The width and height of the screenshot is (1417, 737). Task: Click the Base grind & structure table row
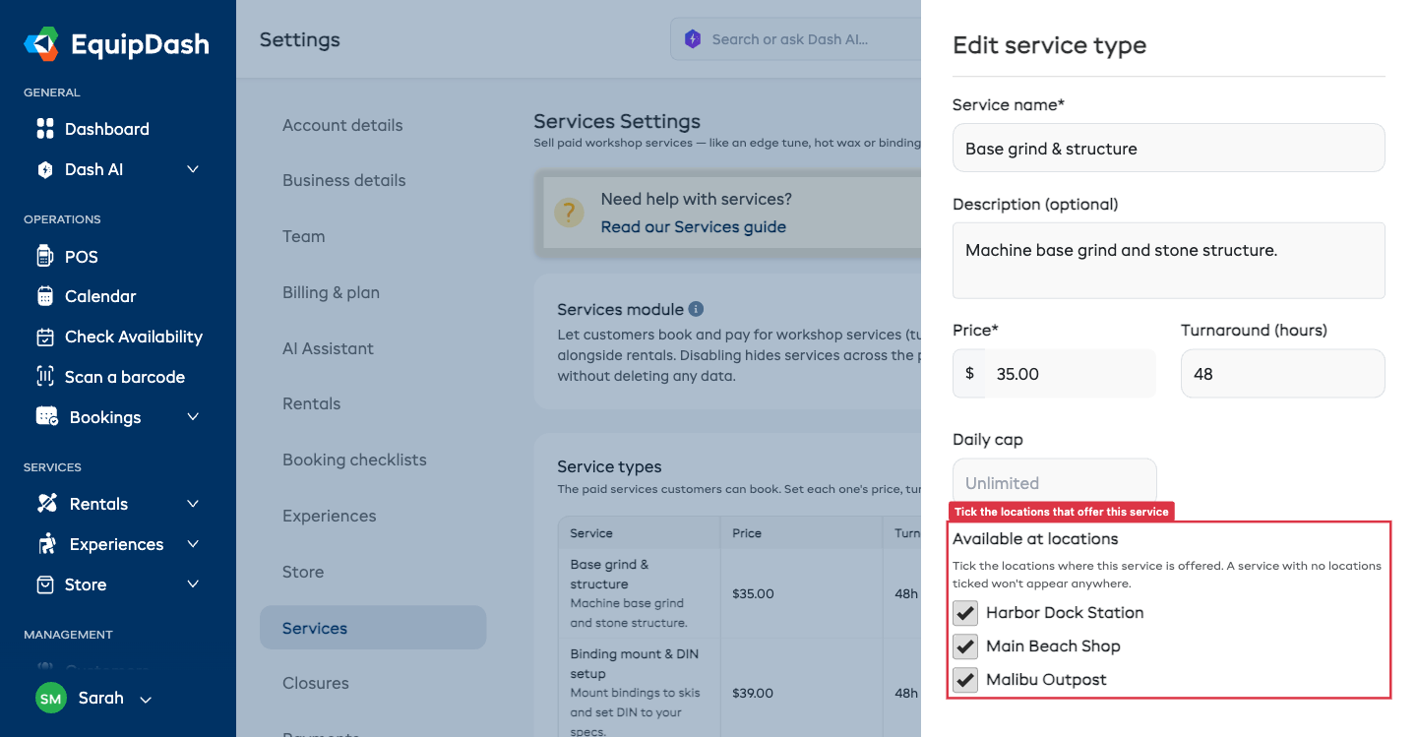(740, 593)
